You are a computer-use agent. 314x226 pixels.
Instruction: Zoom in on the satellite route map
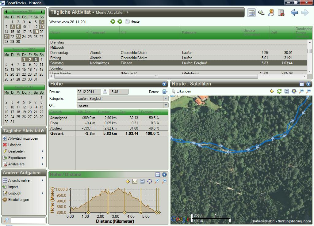pos(308,91)
